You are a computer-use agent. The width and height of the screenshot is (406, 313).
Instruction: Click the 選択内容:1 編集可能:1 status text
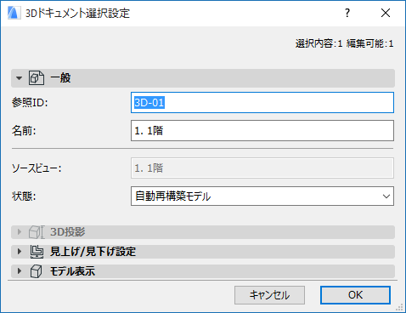pyautogui.click(x=344, y=43)
